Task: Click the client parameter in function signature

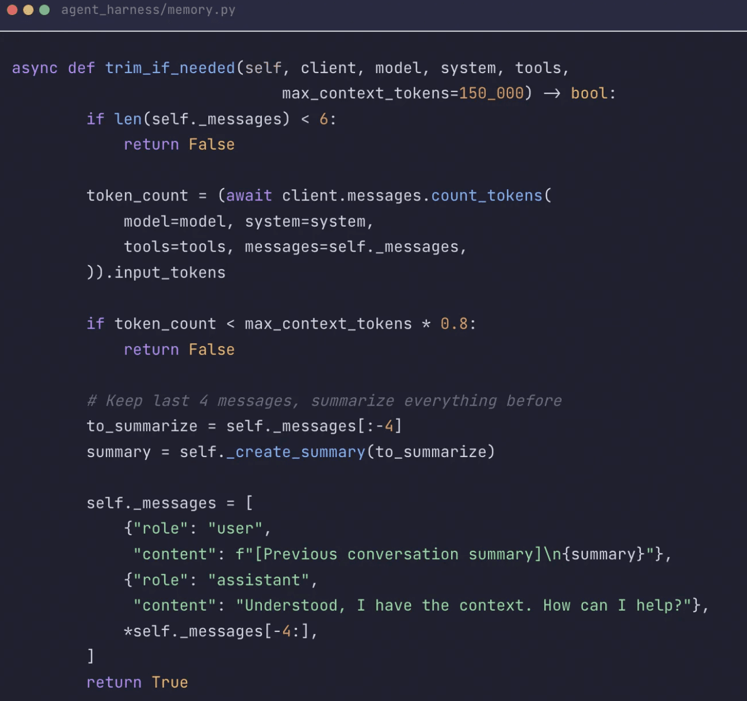Action: tap(328, 68)
